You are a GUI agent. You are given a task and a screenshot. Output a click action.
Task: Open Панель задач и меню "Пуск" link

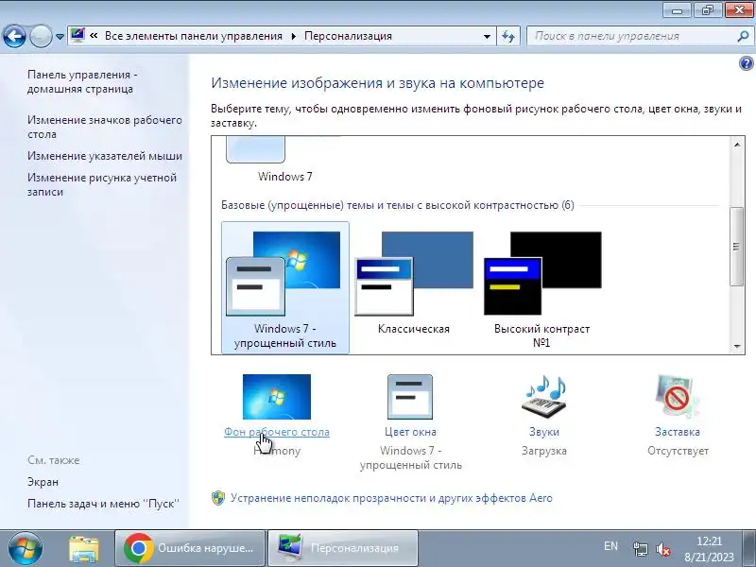coord(103,504)
